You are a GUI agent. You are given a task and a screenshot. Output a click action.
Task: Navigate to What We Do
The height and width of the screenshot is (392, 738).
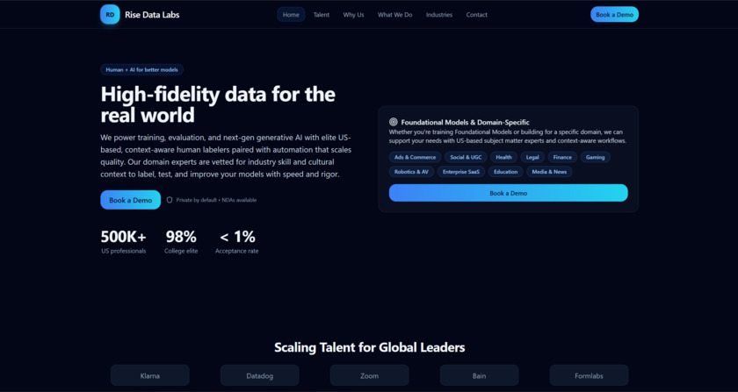394,15
